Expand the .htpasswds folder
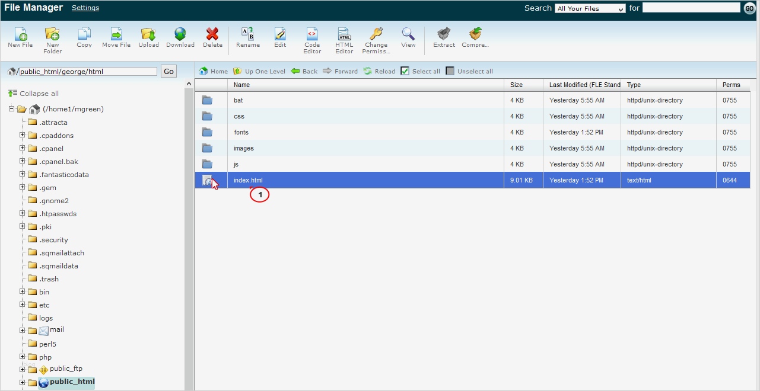760x391 pixels. (23, 213)
